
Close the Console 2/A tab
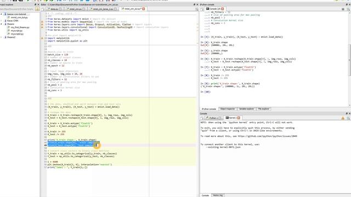tap(223, 9)
